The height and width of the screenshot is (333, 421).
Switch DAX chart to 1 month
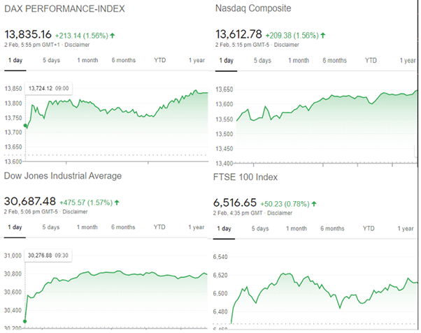87,60
